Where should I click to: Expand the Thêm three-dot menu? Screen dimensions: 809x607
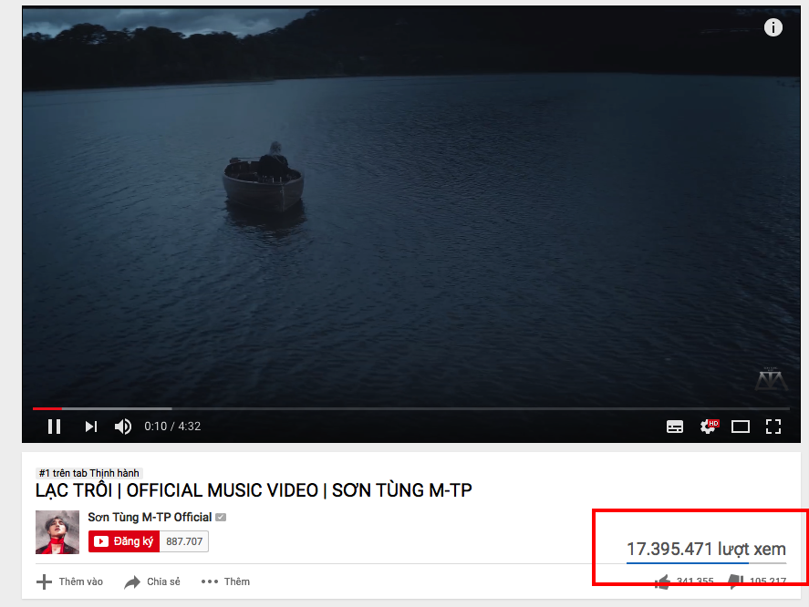point(225,581)
